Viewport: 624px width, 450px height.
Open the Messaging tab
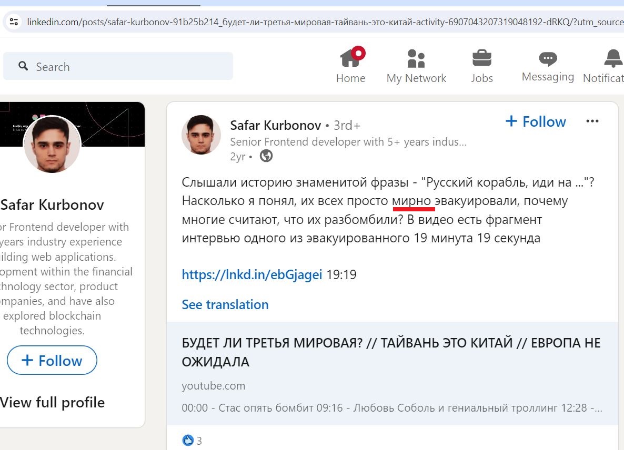(x=548, y=67)
